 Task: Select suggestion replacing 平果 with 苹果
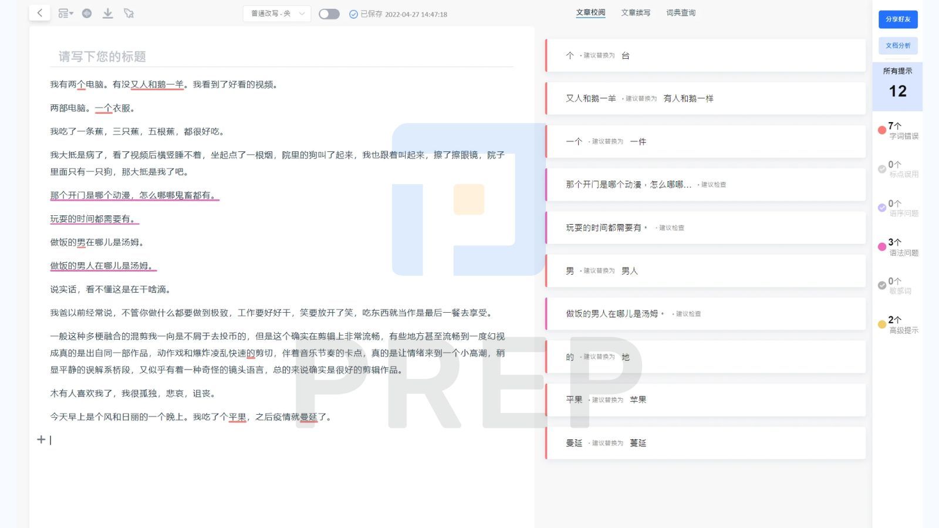705,400
